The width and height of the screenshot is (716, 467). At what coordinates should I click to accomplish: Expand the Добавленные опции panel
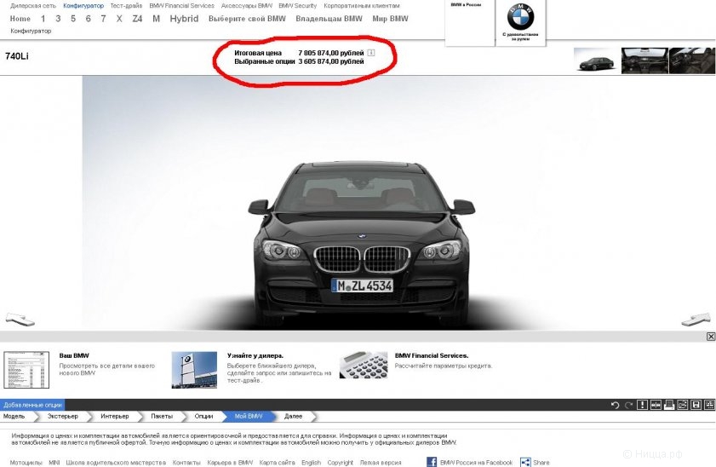[32, 405]
